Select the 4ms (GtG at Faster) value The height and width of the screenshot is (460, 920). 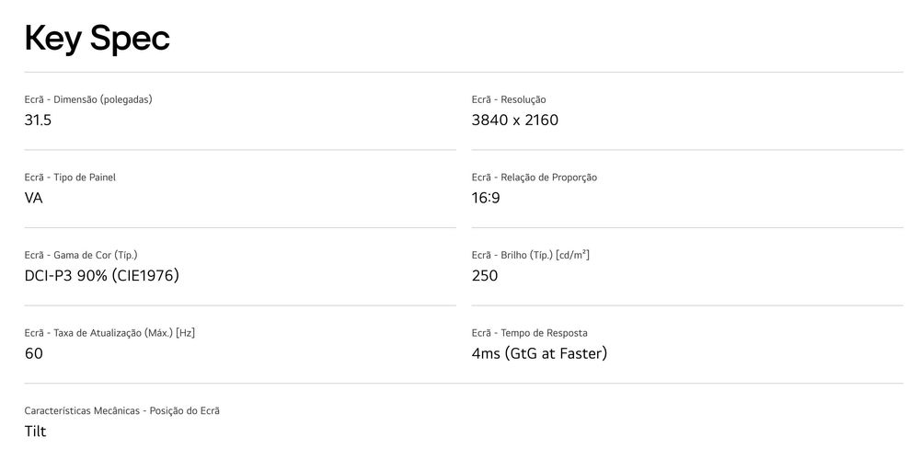click(539, 353)
